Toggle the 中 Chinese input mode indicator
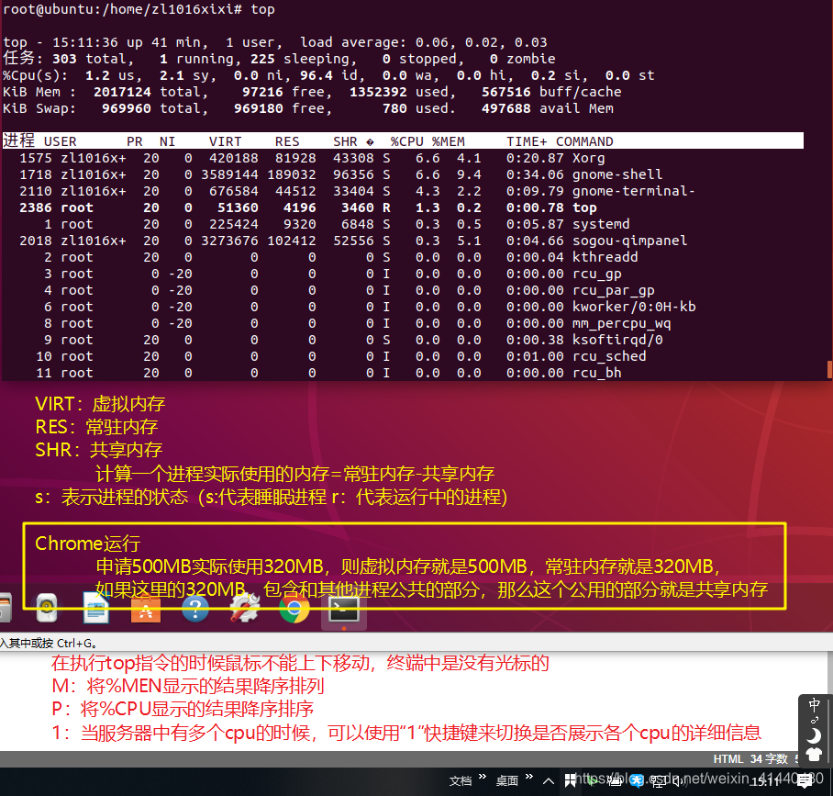The image size is (833, 796). [814, 704]
